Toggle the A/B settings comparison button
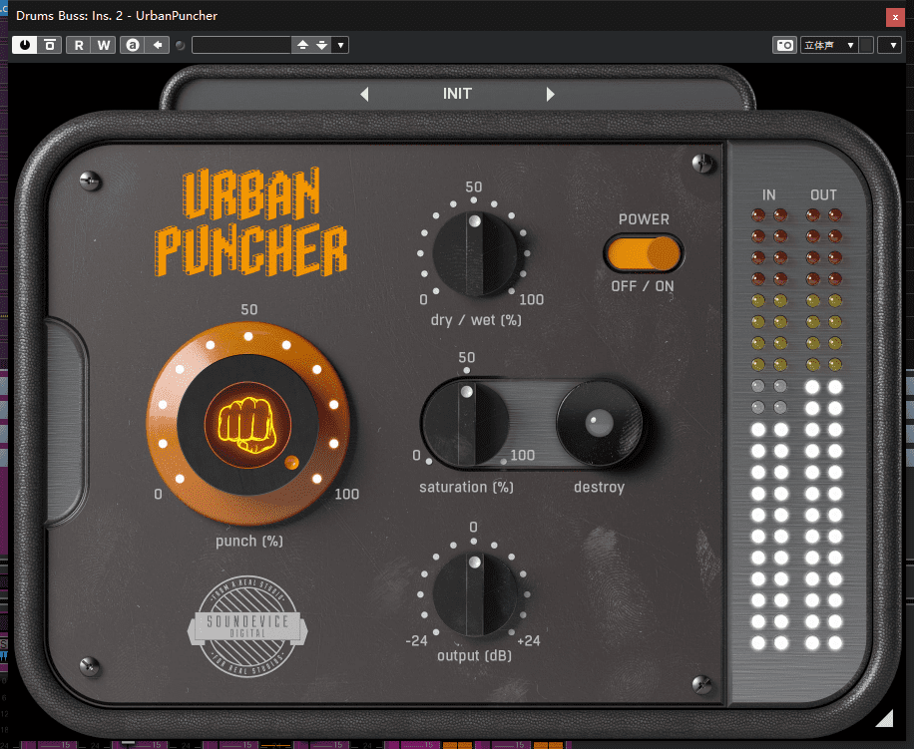Image resolution: width=914 pixels, height=749 pixels. coord(133,45)
